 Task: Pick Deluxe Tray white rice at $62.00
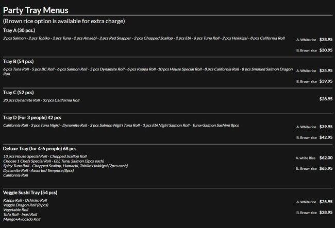326,158
